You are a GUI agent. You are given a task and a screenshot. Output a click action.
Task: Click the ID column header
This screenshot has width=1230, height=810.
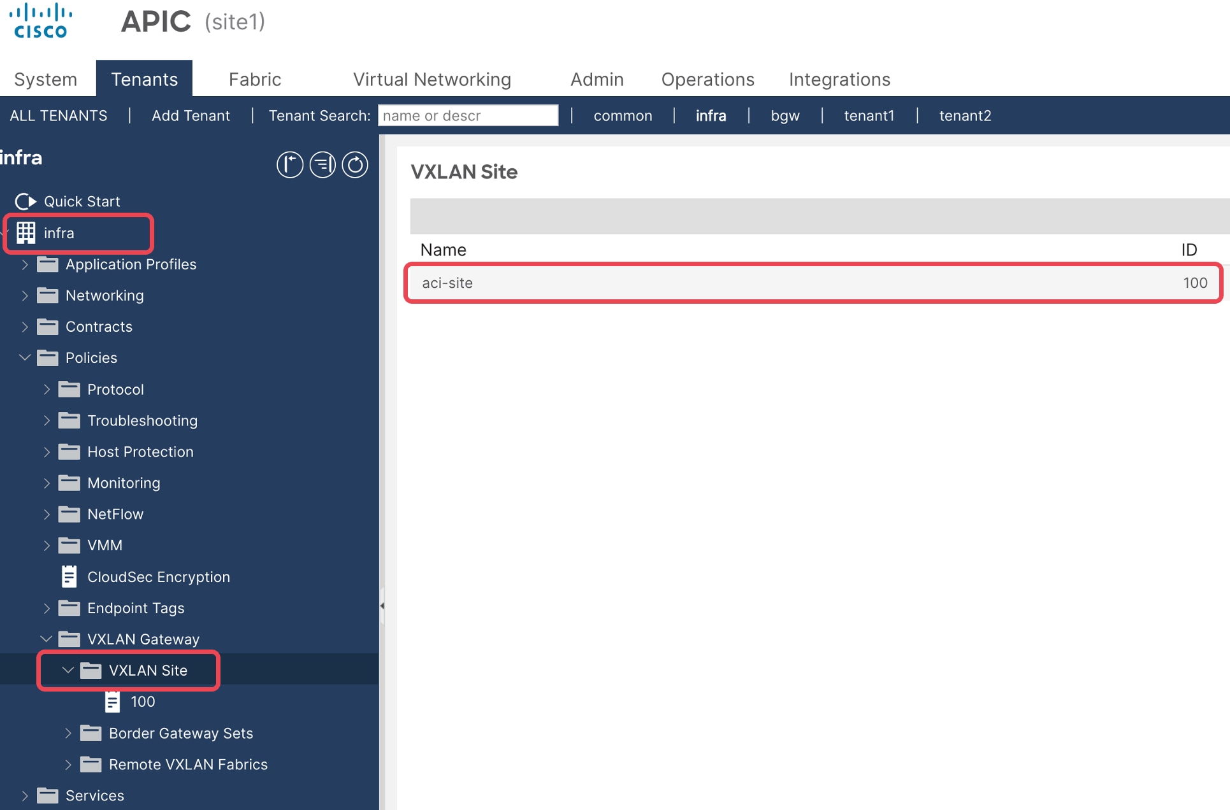pos(1189,250)
